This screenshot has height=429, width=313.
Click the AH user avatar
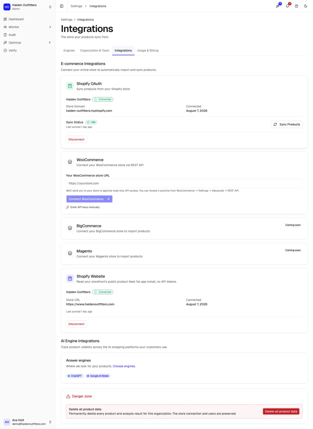(7, 422)
